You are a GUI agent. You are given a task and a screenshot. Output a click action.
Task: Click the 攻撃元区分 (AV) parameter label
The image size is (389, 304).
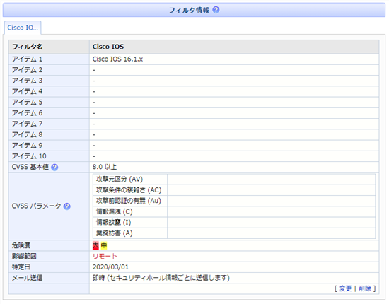coord(120,180)
